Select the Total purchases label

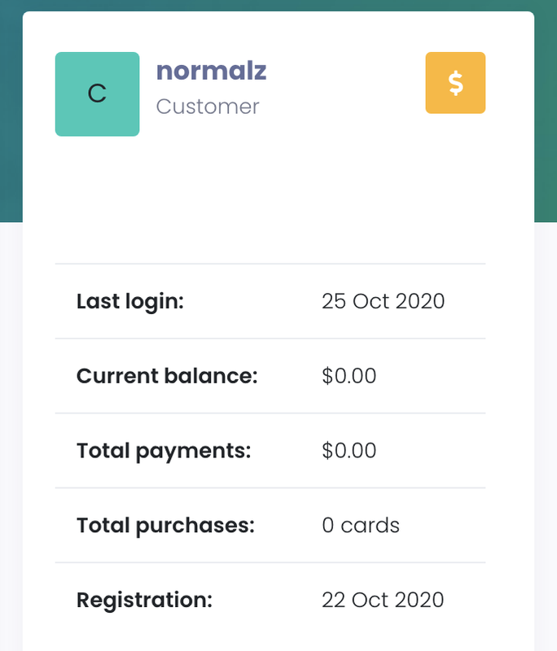(x=165, y=526)
